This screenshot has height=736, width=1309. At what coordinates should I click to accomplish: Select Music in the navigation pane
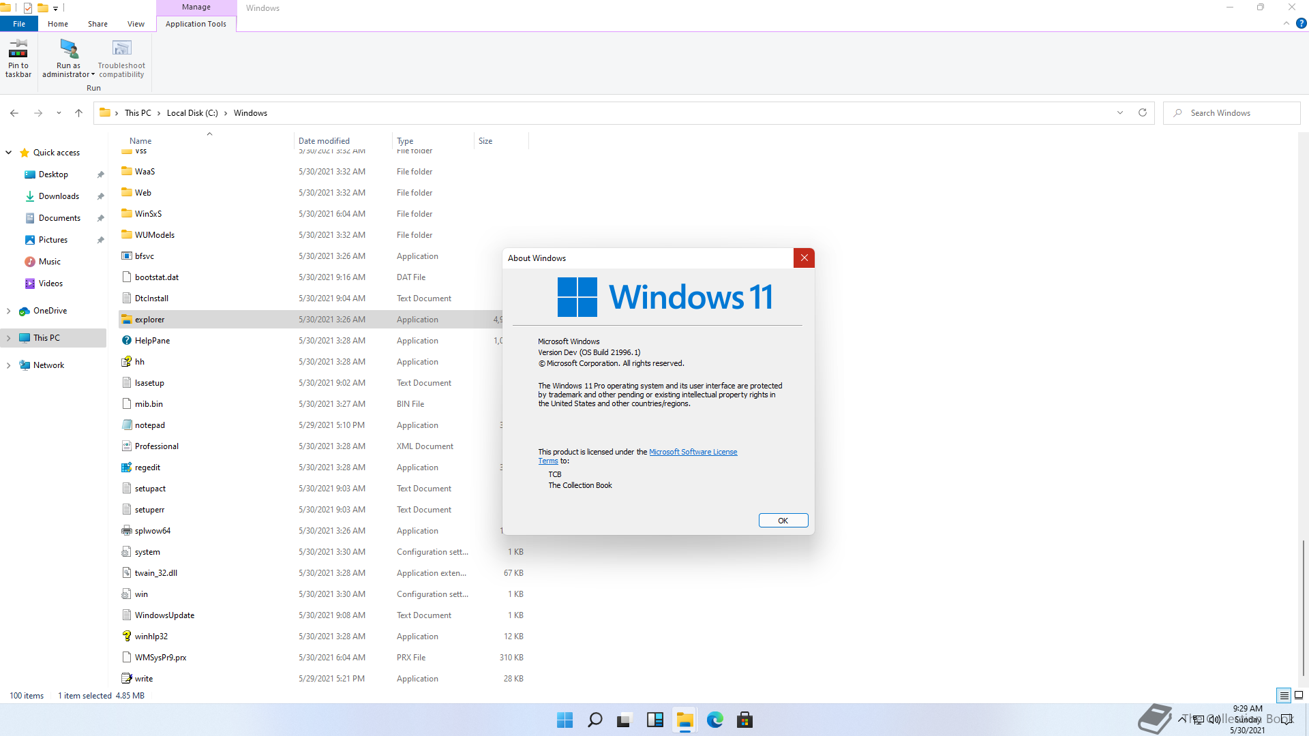[x=49, y=262]
